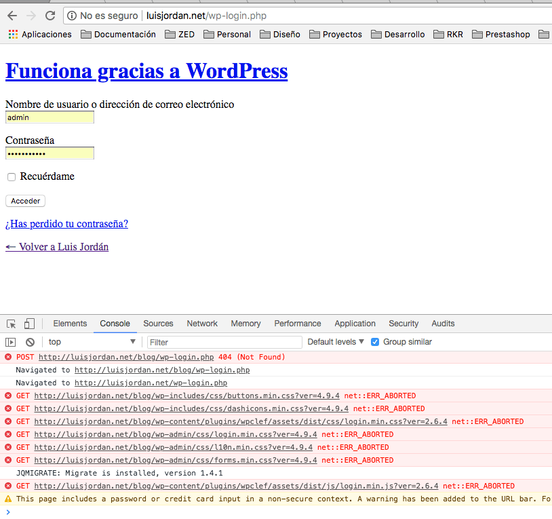This screenshot has width=552, height=519.
Task: Open the Network tab
Action: pos(202,324)
